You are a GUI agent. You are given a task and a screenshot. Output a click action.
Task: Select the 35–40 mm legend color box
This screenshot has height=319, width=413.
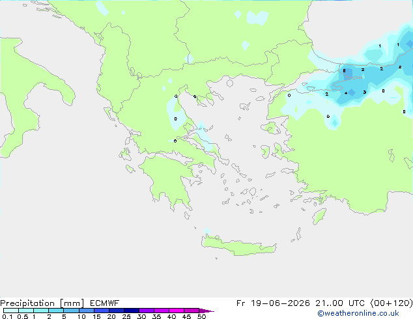point(162,311)
